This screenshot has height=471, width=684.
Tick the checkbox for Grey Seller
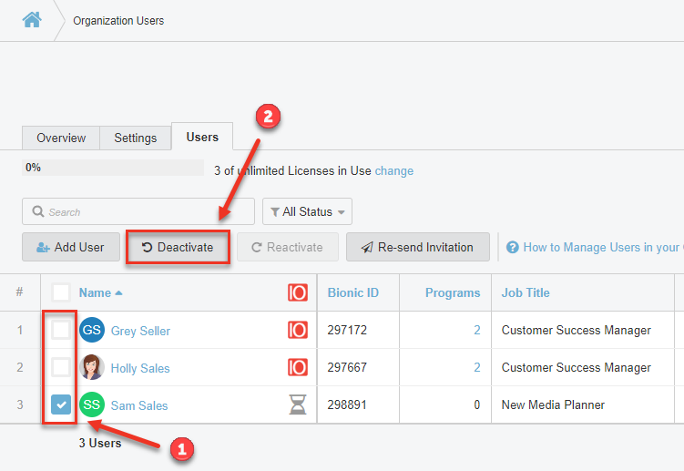tap(60, 330)
